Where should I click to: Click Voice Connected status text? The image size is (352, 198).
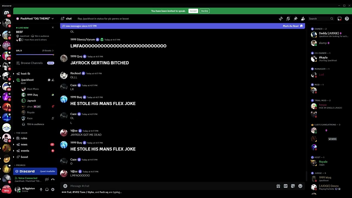click(28, 178)
